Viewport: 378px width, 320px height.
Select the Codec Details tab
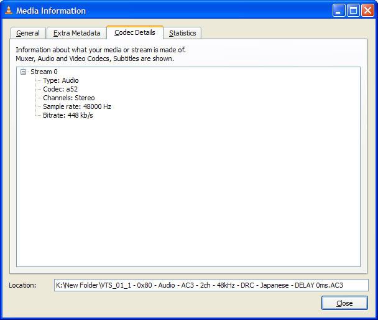135,32
